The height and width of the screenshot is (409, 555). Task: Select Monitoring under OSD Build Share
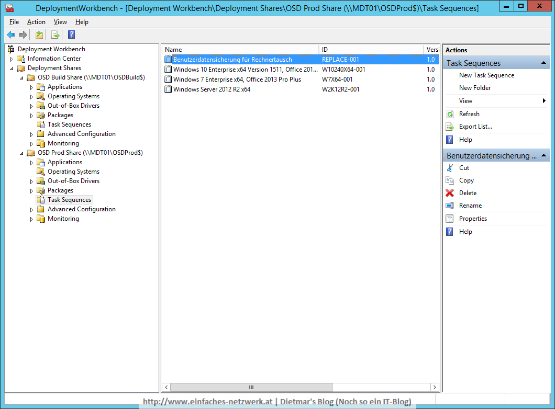point(63,143)
